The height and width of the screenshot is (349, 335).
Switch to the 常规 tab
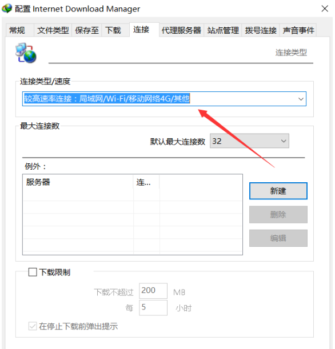pyautogui.click(x=17, y=30)
